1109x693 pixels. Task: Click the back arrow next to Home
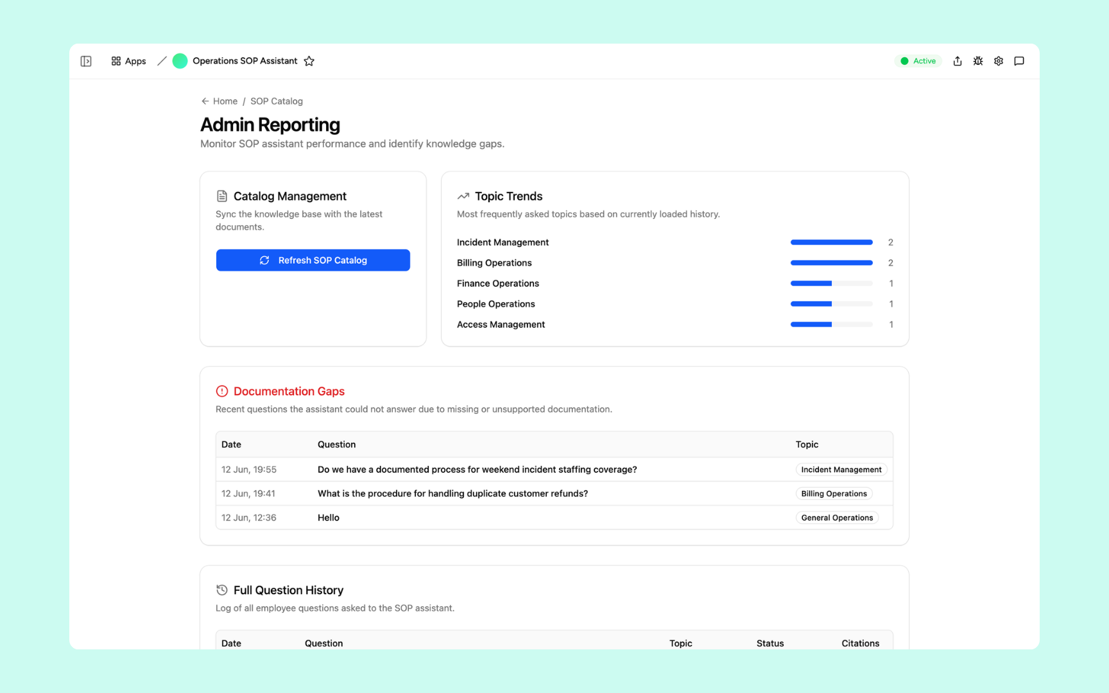(x=205, y=101)
